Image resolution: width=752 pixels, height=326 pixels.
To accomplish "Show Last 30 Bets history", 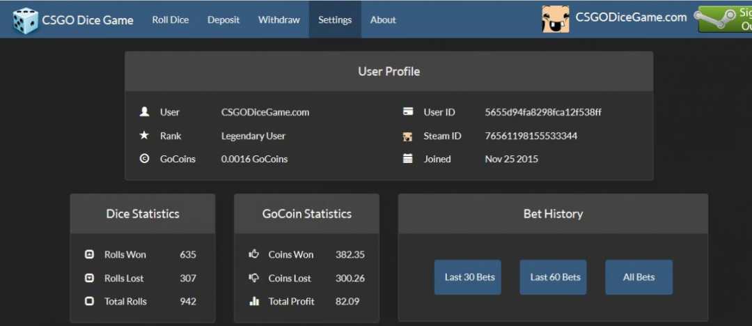I will click(x=468, y=277).
